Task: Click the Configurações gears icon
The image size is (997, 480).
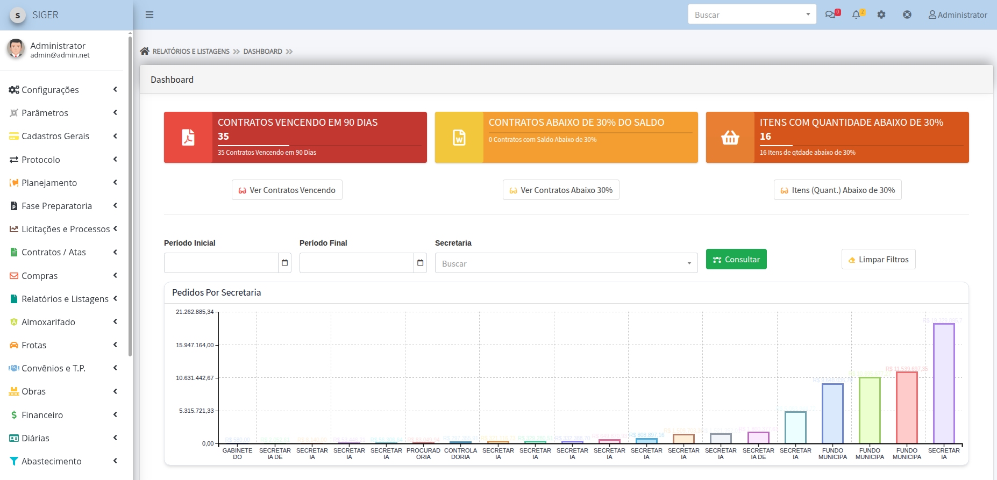Action: coord(14,90)
